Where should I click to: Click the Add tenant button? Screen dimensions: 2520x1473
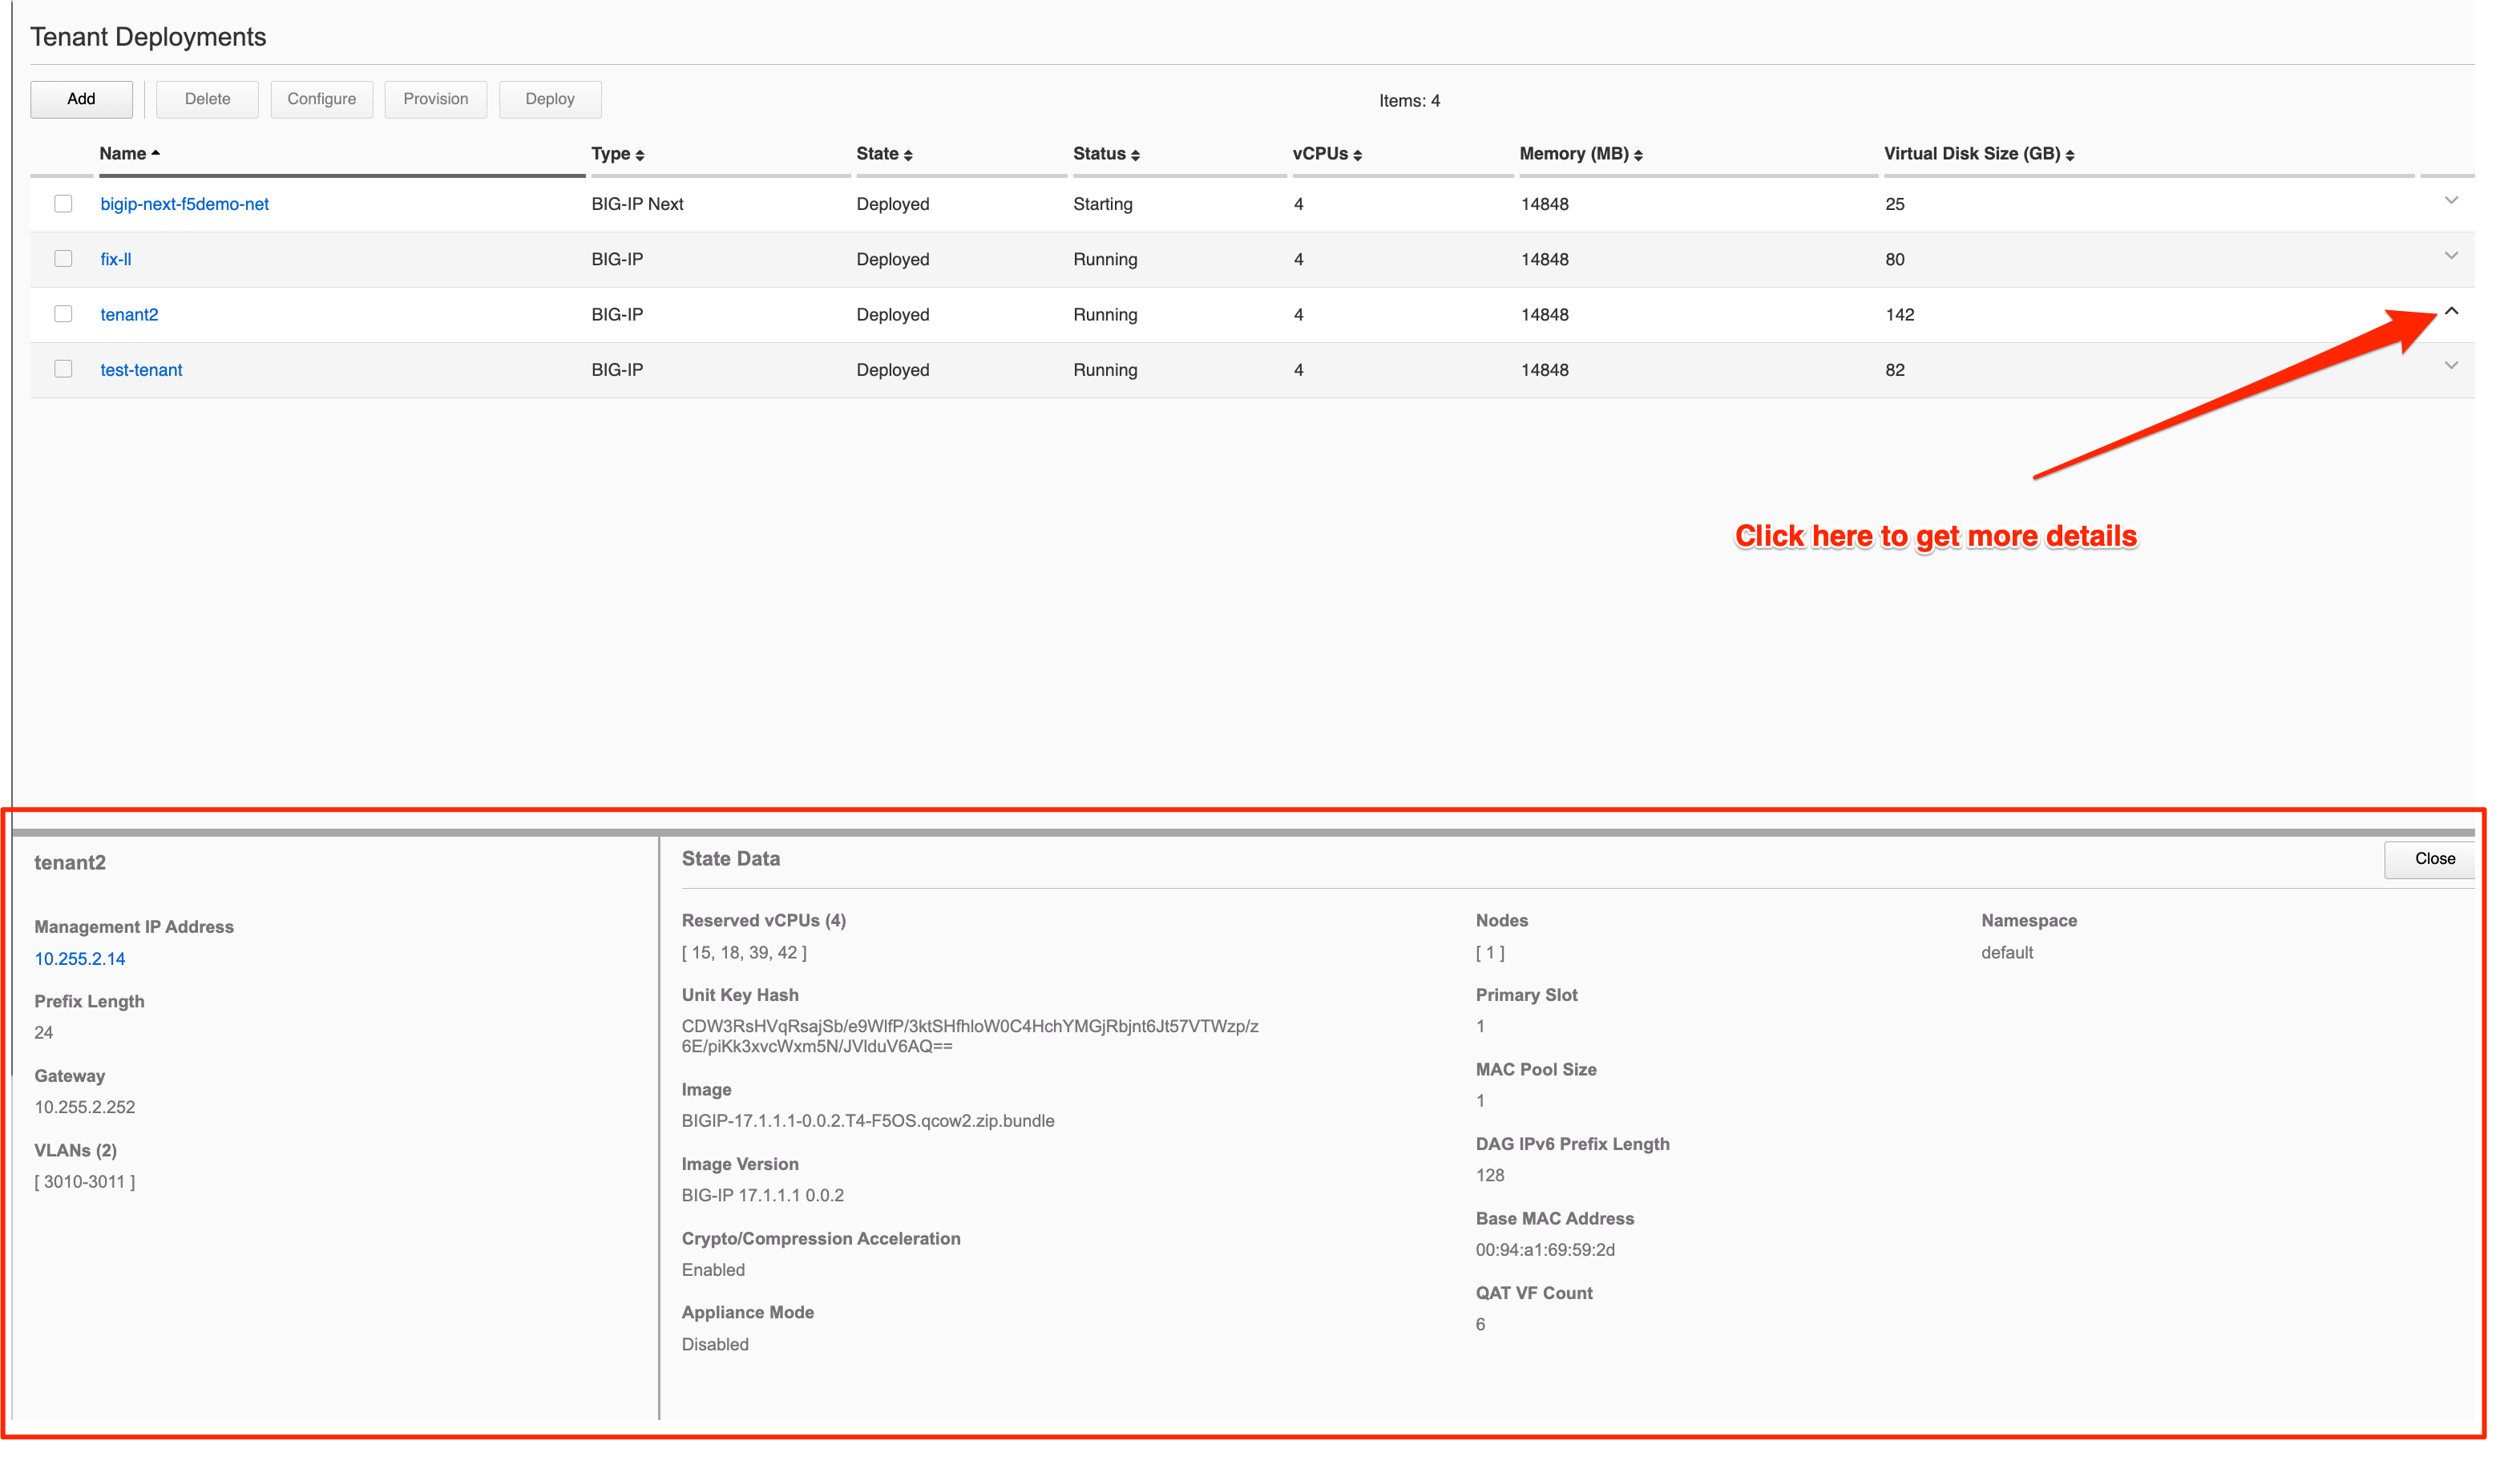click(x=81, y=99)
